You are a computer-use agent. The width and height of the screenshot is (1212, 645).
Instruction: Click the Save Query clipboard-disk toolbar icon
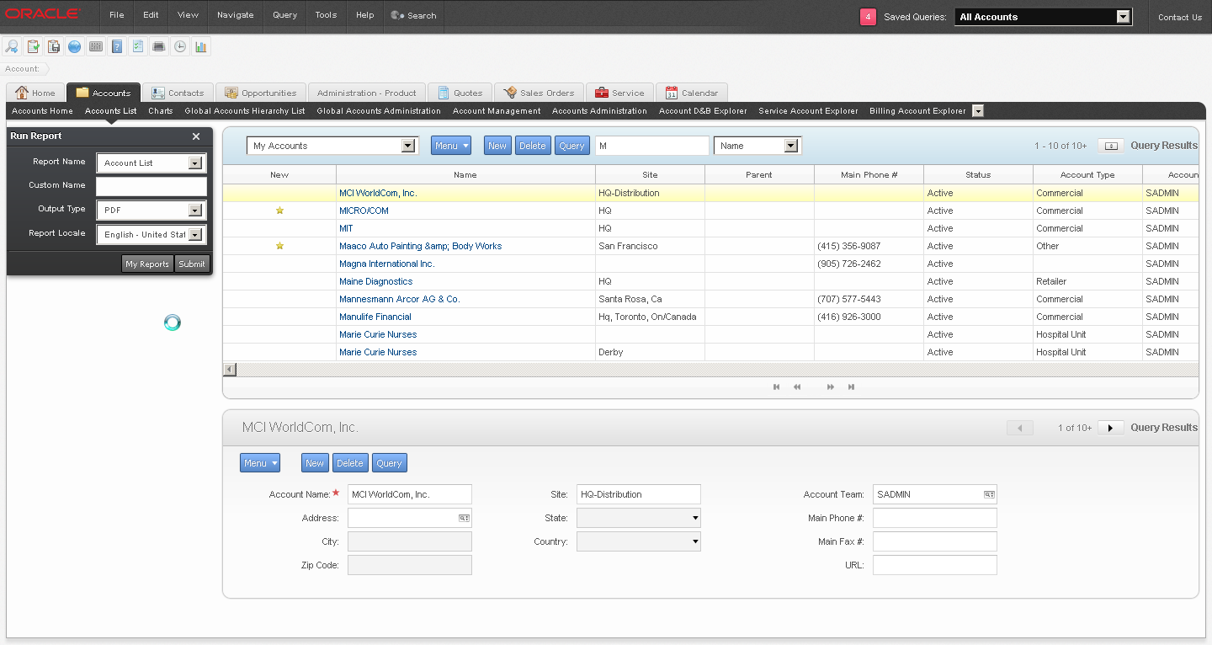[x=53, y=46]
